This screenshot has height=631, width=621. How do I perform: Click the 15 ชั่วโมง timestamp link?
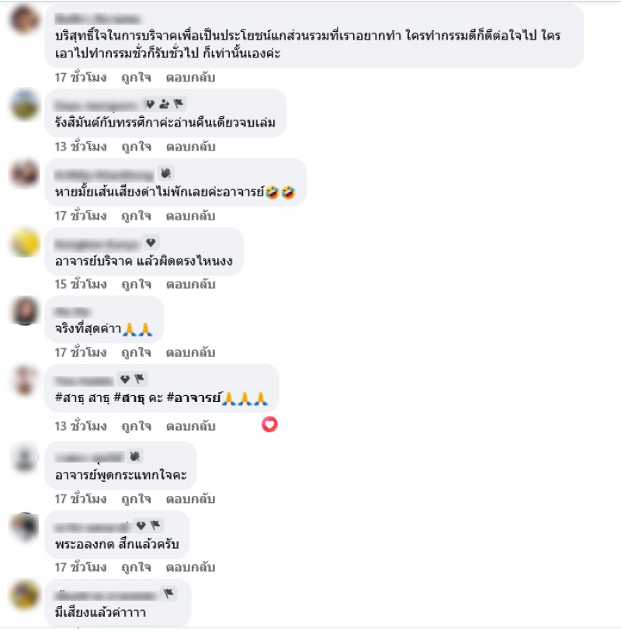point(81,285)
